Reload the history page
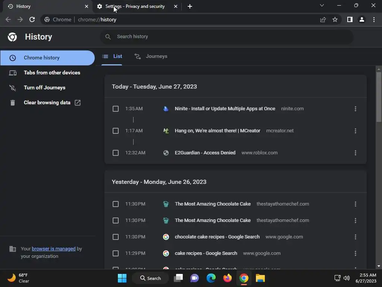382x287 pixels. (32, 19)
